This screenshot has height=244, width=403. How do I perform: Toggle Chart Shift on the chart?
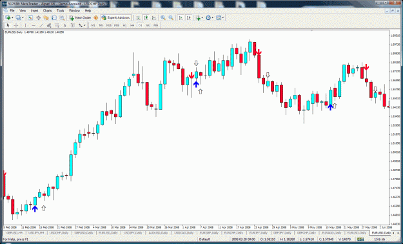189,18
